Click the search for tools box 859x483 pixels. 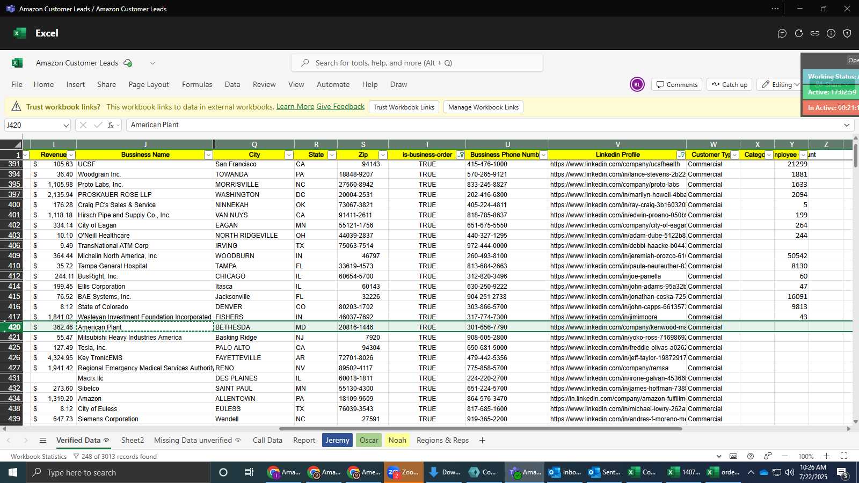tap(417, 63)
